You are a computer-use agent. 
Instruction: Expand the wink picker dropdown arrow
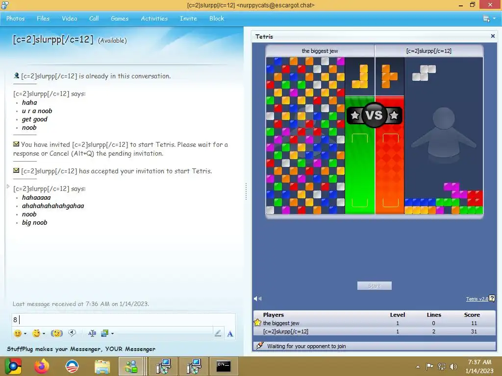(44, 334)
